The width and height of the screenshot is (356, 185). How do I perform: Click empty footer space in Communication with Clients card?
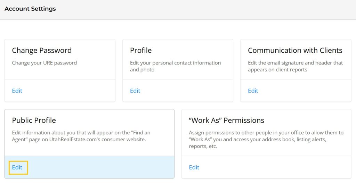click(x=306, y=91)
